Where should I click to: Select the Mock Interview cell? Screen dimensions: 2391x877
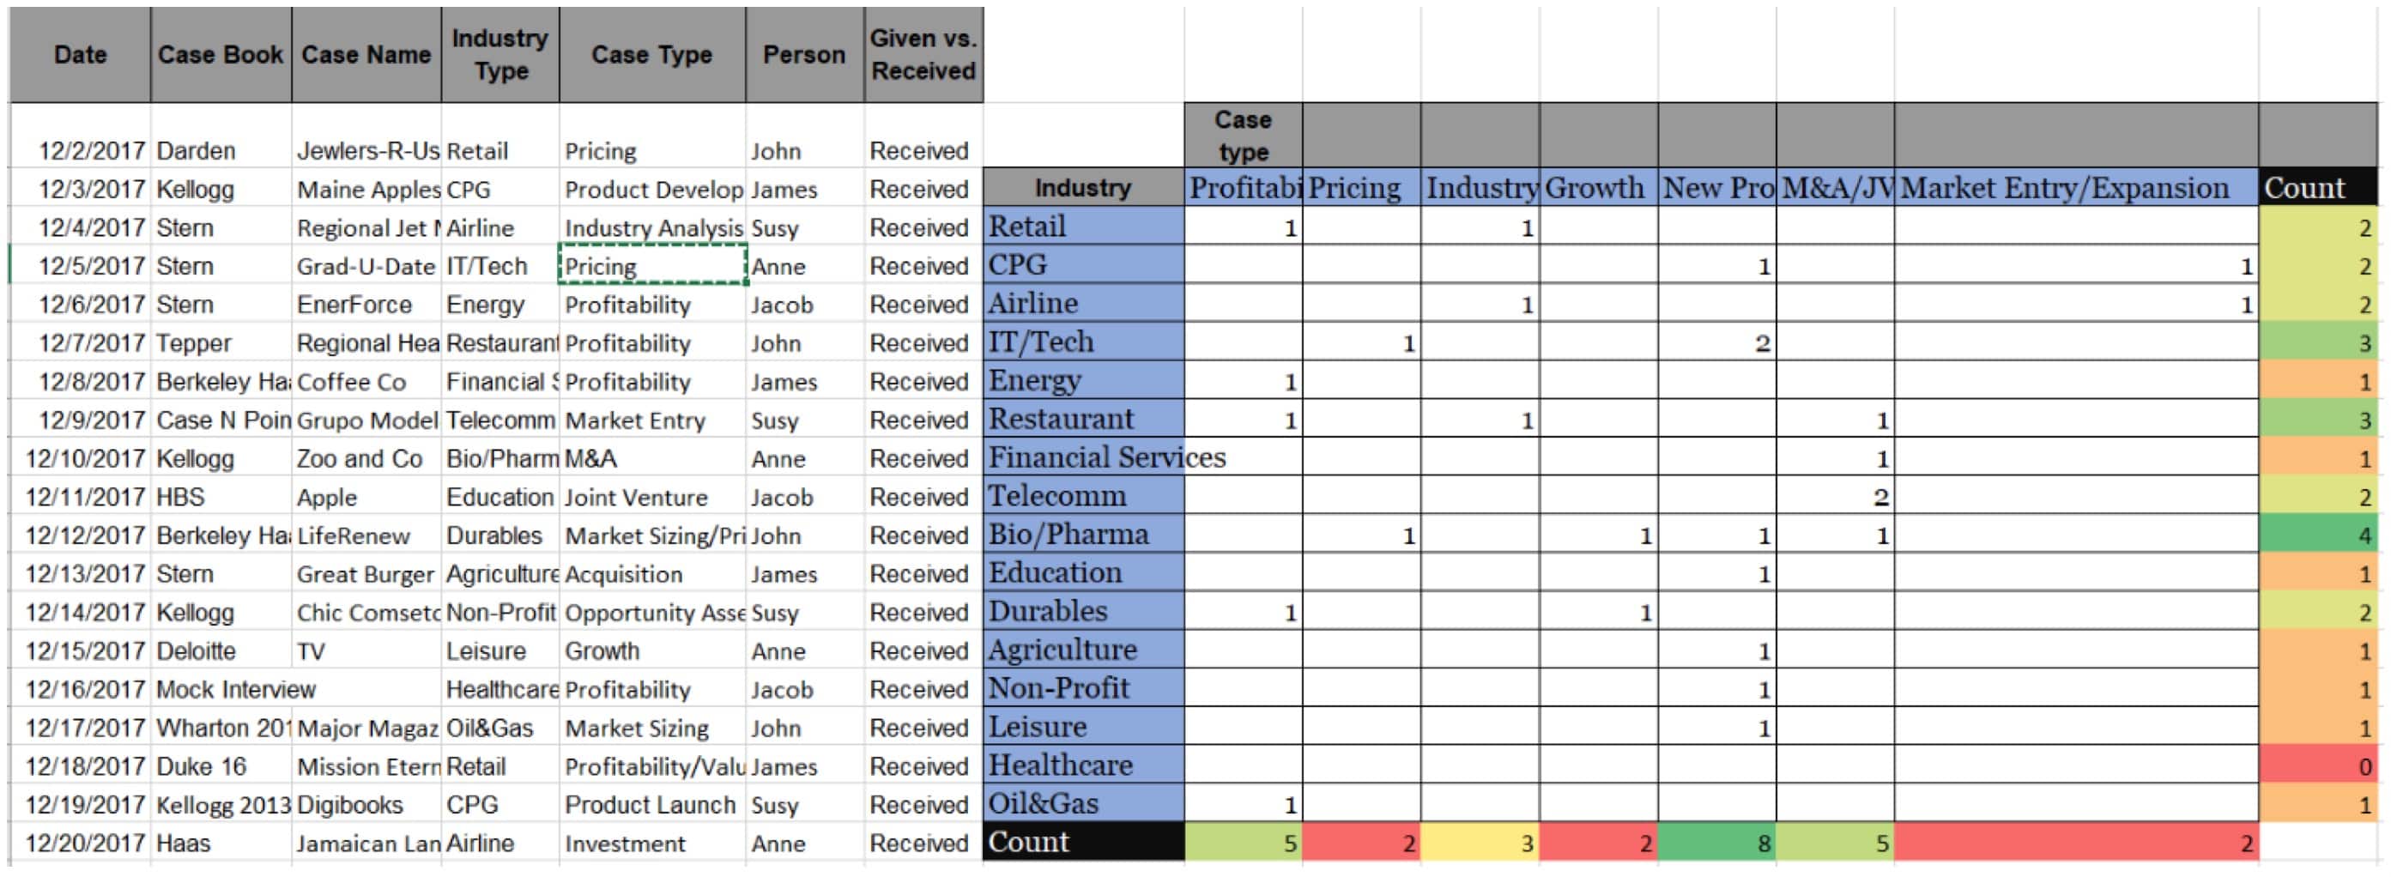tap(236, 690)
